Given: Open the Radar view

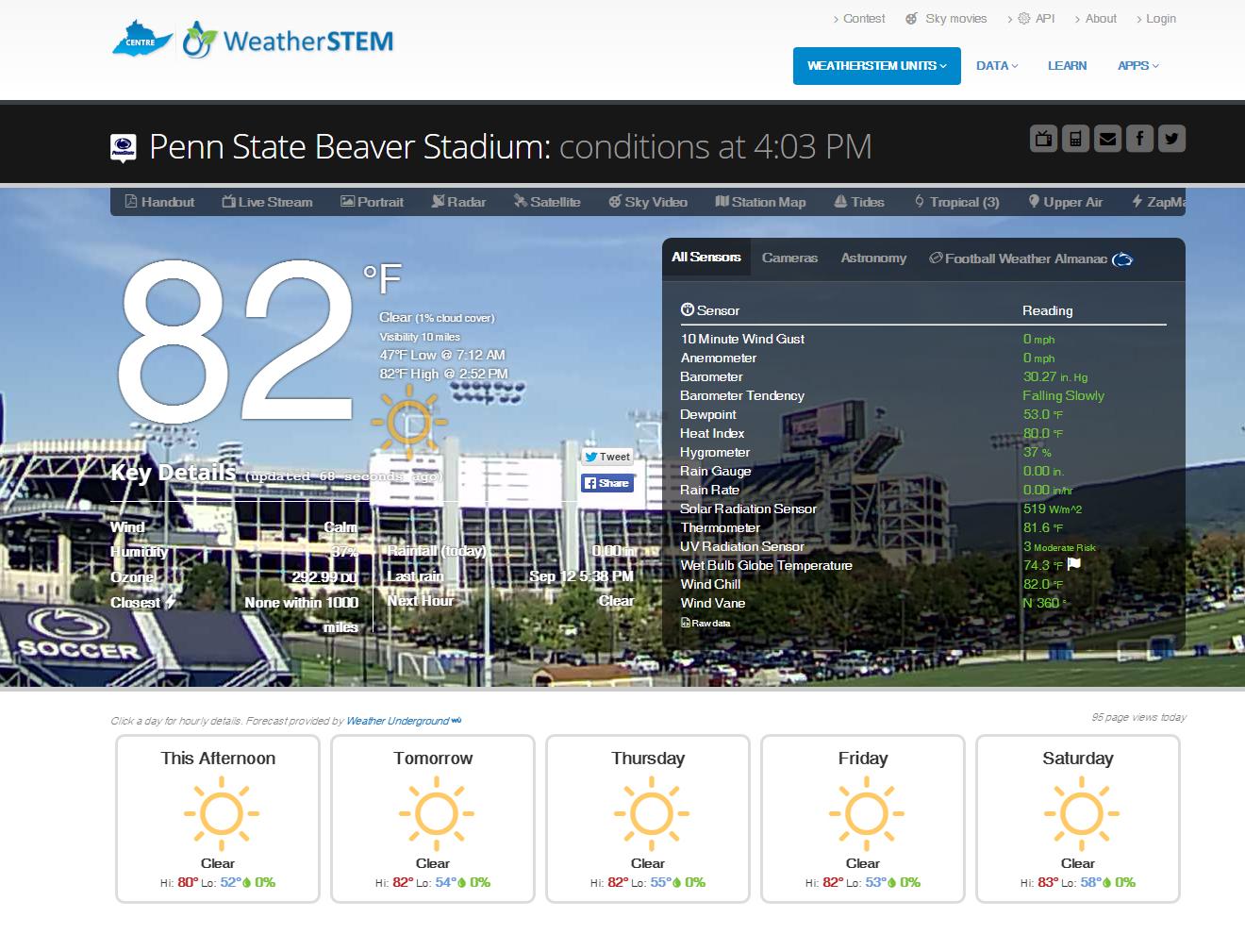Looking at the screenshot, I should (458, 202).
